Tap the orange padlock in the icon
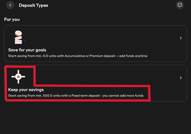Viewport: 191px width, 134px height. pos(18,77)
